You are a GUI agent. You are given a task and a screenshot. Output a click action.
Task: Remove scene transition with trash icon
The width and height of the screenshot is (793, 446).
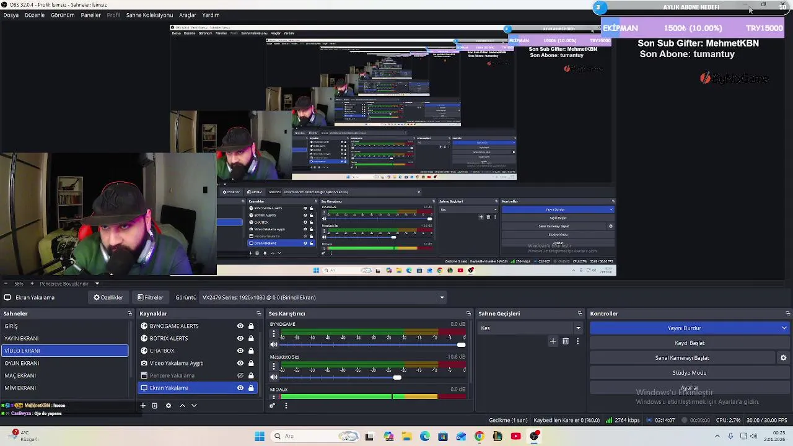click(x=566, y=341)
